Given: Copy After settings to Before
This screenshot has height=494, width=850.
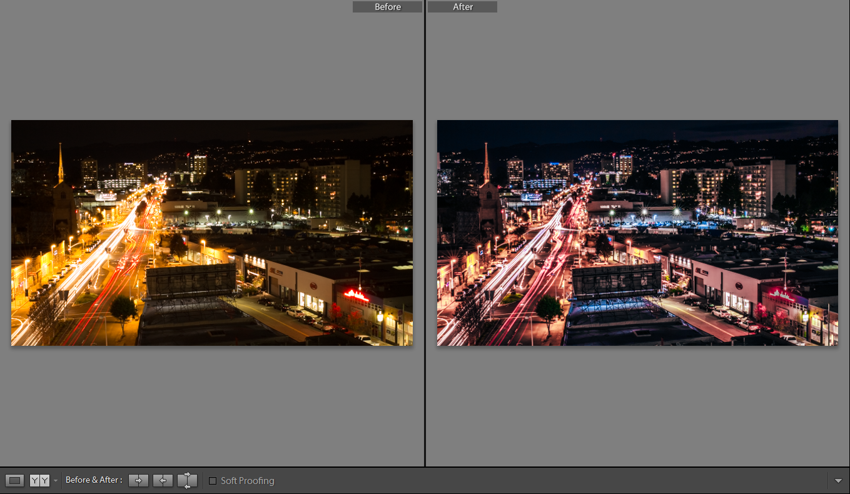Looking at the screenshot, I should click(163, 480).
